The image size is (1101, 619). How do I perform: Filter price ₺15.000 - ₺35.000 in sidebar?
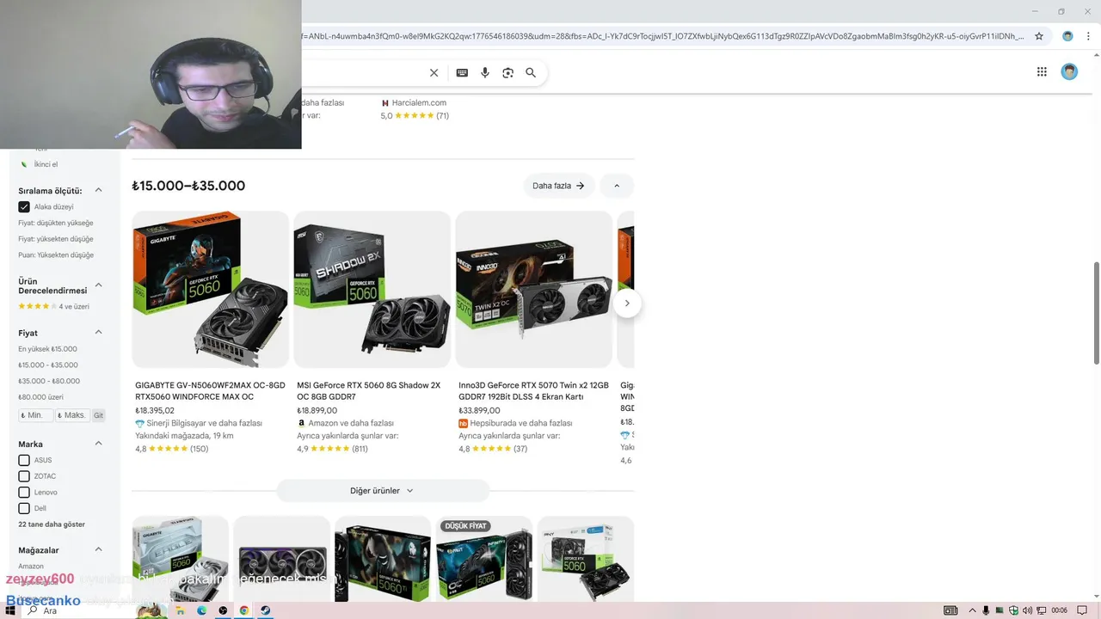pyautogui.click(x=48, y=365)
